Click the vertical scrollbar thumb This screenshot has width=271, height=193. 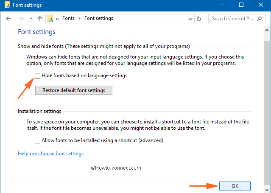pyautogui.click(x=267, y=113)
